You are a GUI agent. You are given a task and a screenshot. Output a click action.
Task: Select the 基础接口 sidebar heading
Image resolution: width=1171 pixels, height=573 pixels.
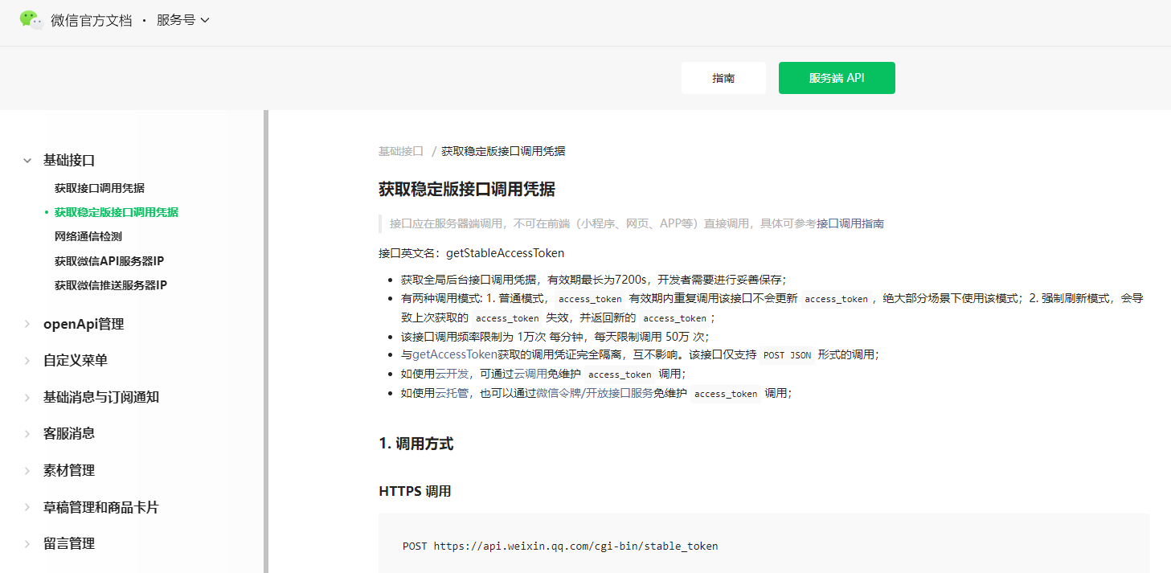click(x=69, y=161)
